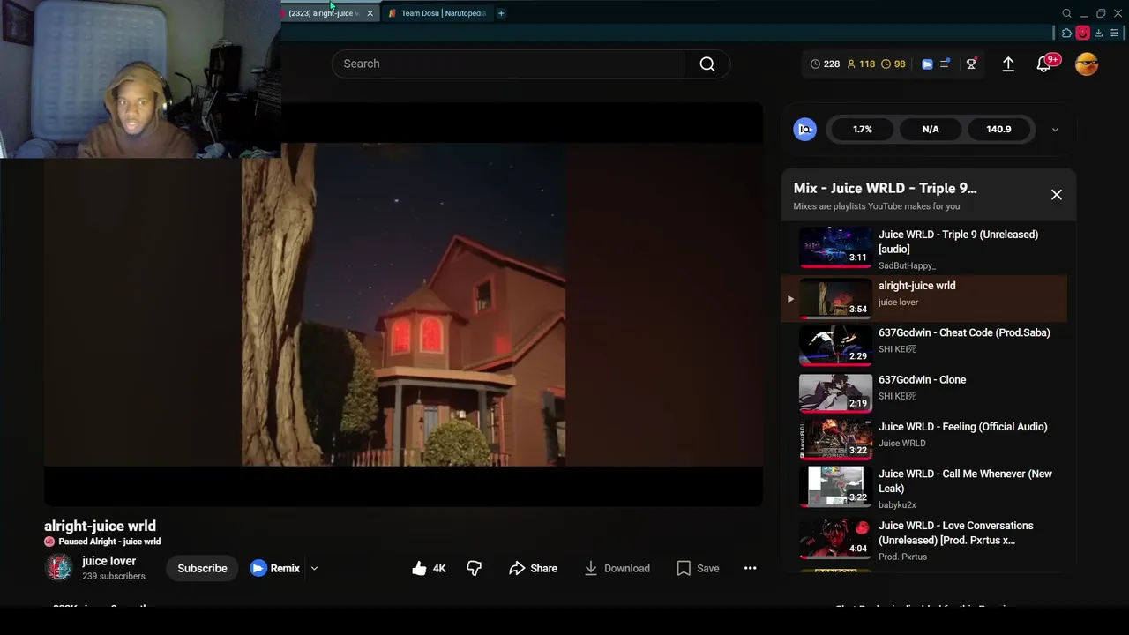Select the 140.9 stat pill
Image resolution: width=1129 pixels, height=635 pixels.
[x=998, y=129]
